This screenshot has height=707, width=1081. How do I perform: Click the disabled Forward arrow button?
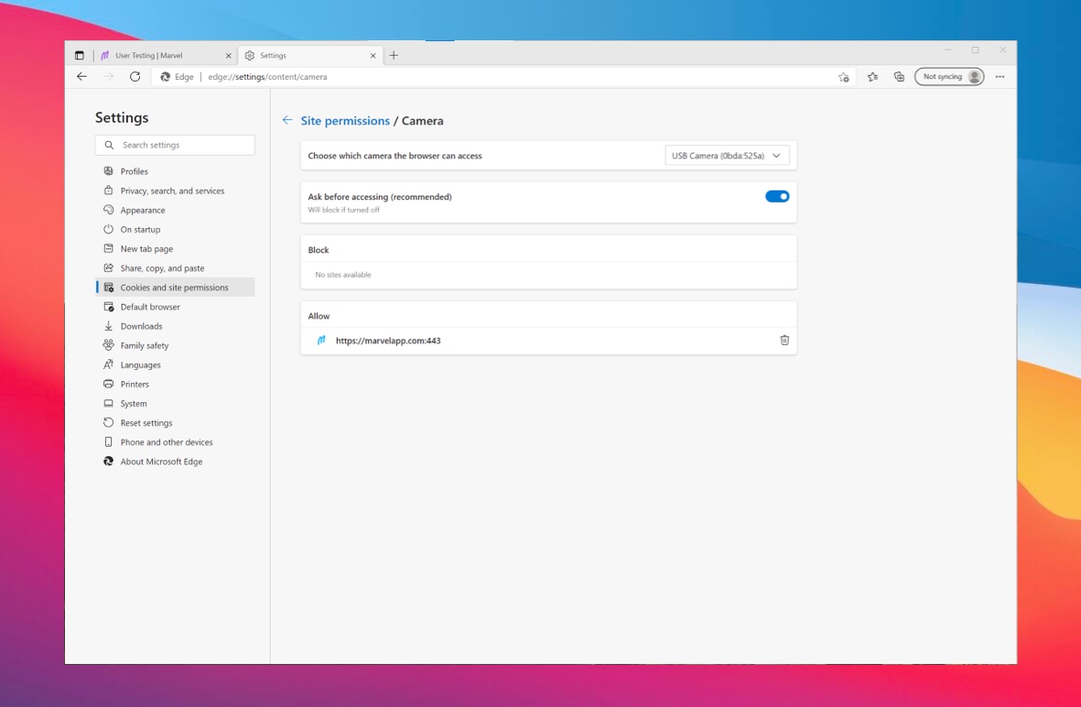coord(108,77)
